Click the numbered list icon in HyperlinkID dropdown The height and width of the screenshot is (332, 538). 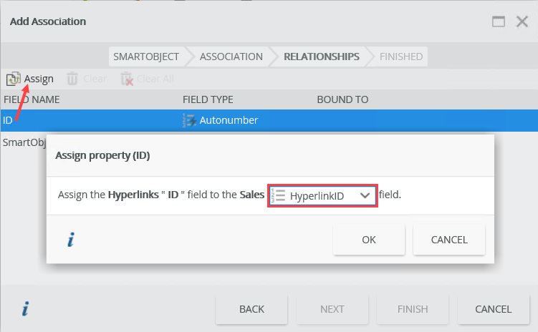point(278,195)
